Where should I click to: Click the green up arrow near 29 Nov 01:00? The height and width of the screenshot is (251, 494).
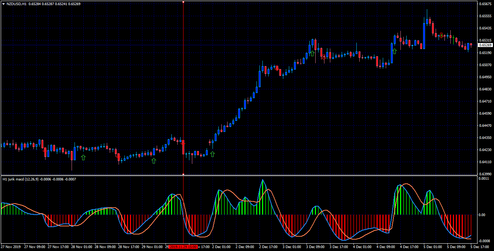[x=154, y=161]
